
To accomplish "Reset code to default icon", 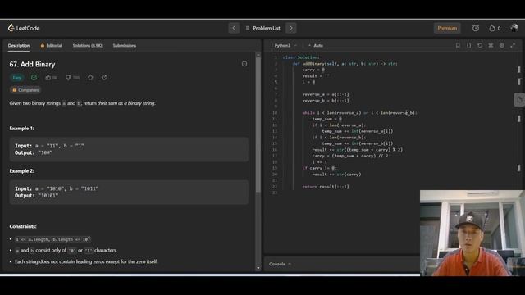I will [x=480, y=45].
